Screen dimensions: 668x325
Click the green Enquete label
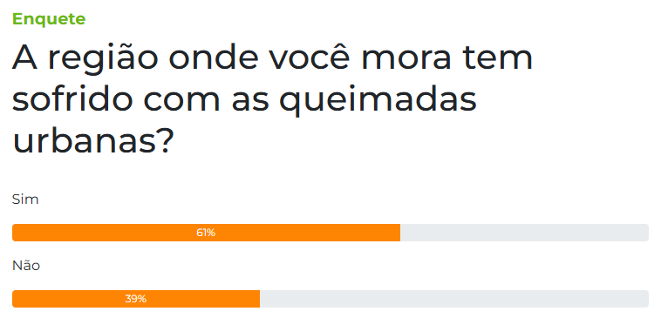coord(49,19)
